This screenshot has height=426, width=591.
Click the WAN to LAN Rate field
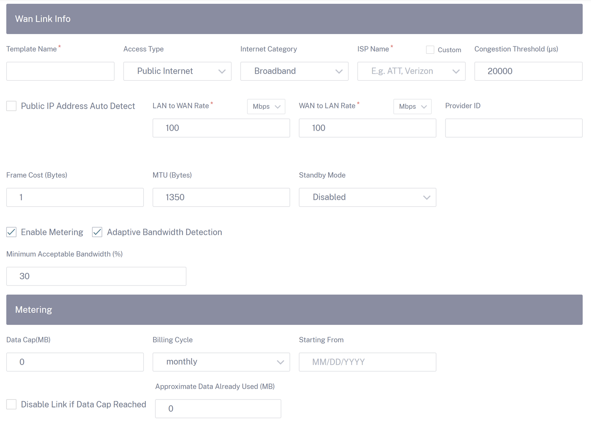tap(367, 128)
